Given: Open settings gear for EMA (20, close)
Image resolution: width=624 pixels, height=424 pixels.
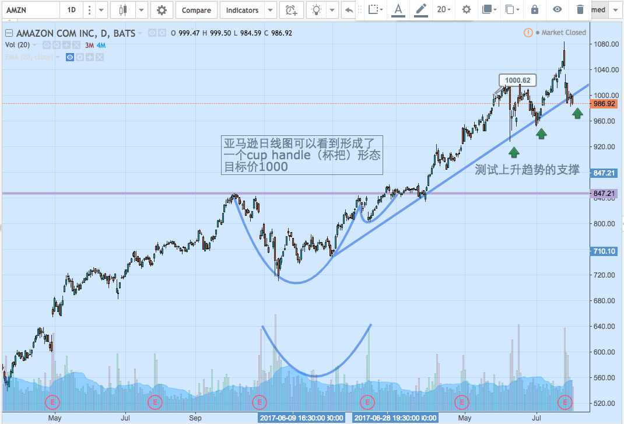Looking at the screenshot, I should [x=80, y=57].
